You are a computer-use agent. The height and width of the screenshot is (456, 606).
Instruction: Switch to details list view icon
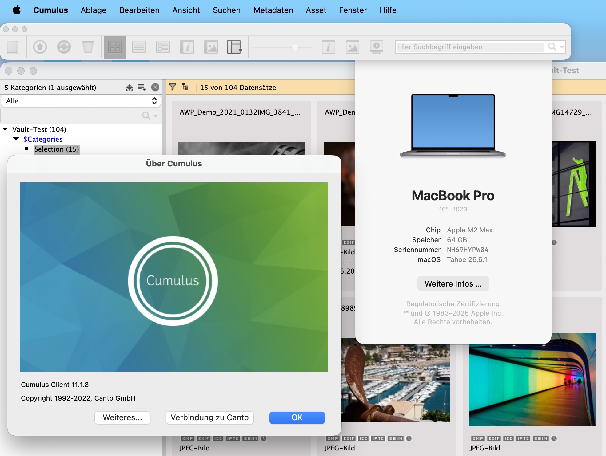tap(163, 47)
